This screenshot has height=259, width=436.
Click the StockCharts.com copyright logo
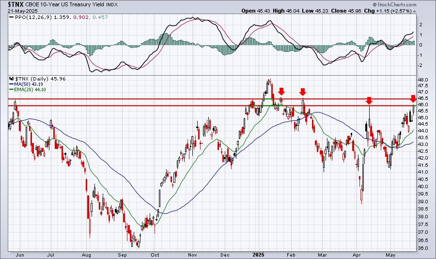click(x=394, y=4)
